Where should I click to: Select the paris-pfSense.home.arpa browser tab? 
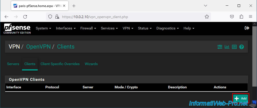point(40,6)
